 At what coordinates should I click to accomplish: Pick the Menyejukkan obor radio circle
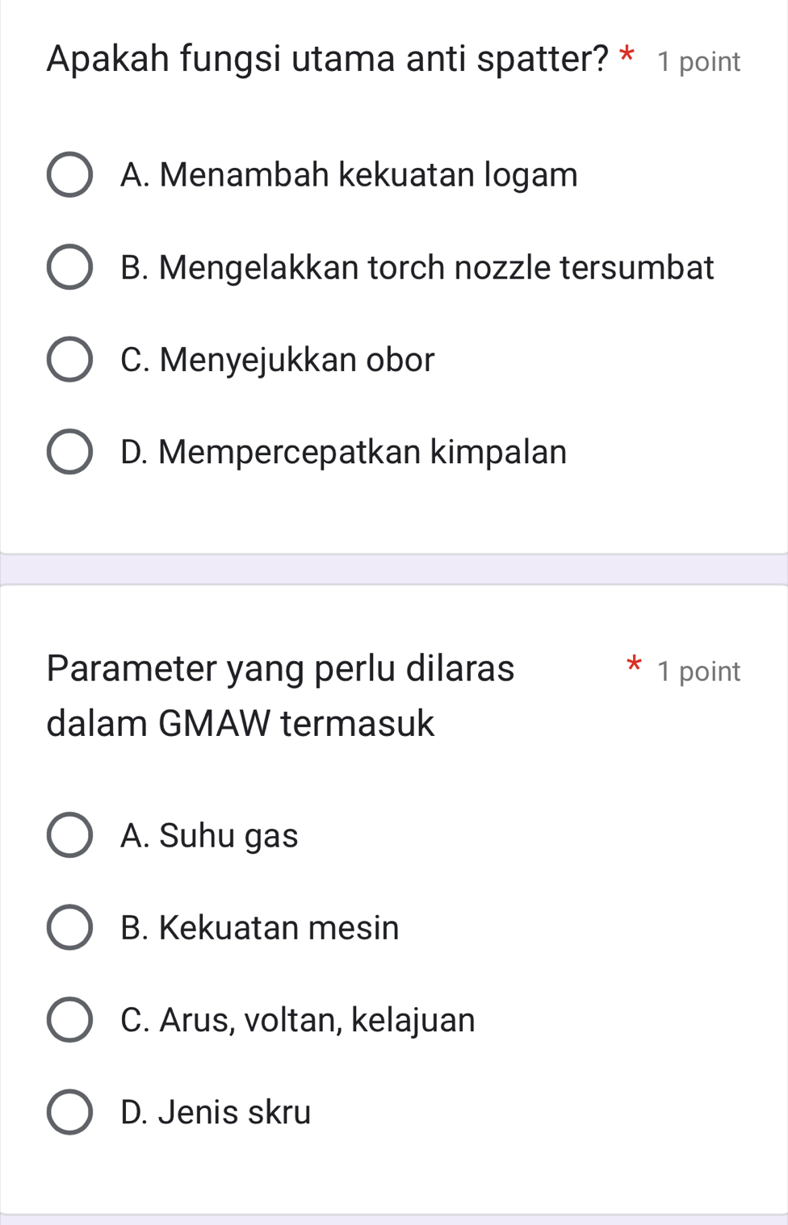click(x=69, y=359)
